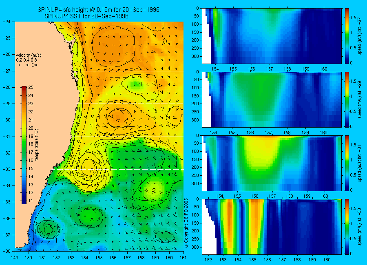The image size is (367, 265).
Task: Click the '11' tick on temperature color bar
Action: [31, 201]
